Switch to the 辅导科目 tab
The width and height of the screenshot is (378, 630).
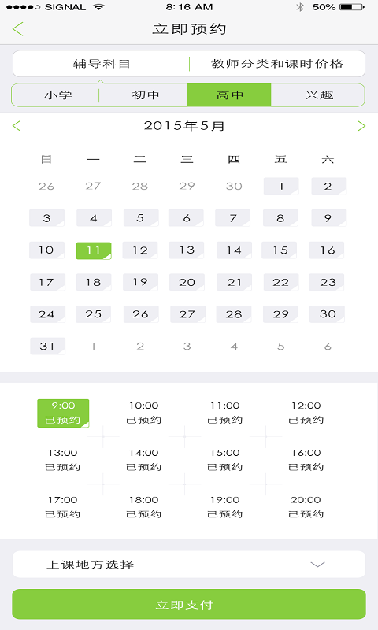pyautogui.click(x=102, y=64)
